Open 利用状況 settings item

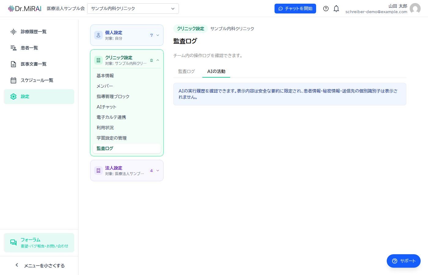pyautogui.click(x=127, y=128)
